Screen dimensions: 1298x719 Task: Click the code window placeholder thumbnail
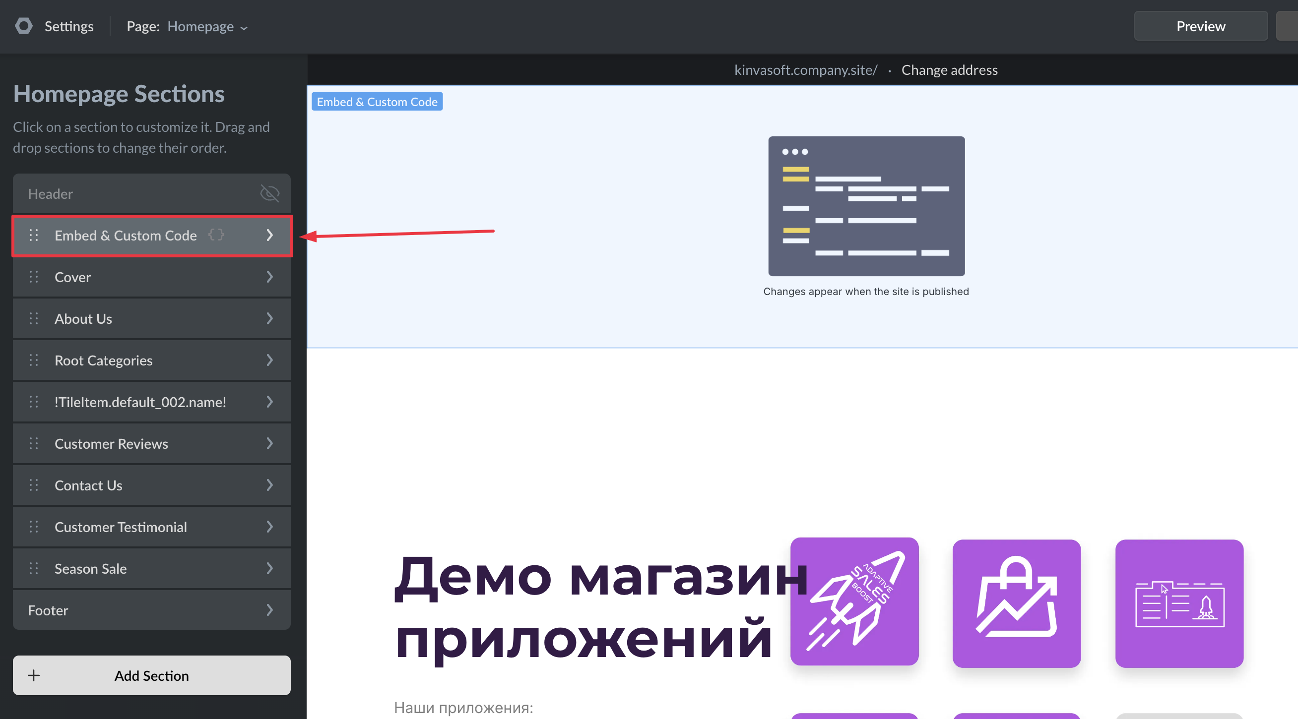[x=866, y=206]
